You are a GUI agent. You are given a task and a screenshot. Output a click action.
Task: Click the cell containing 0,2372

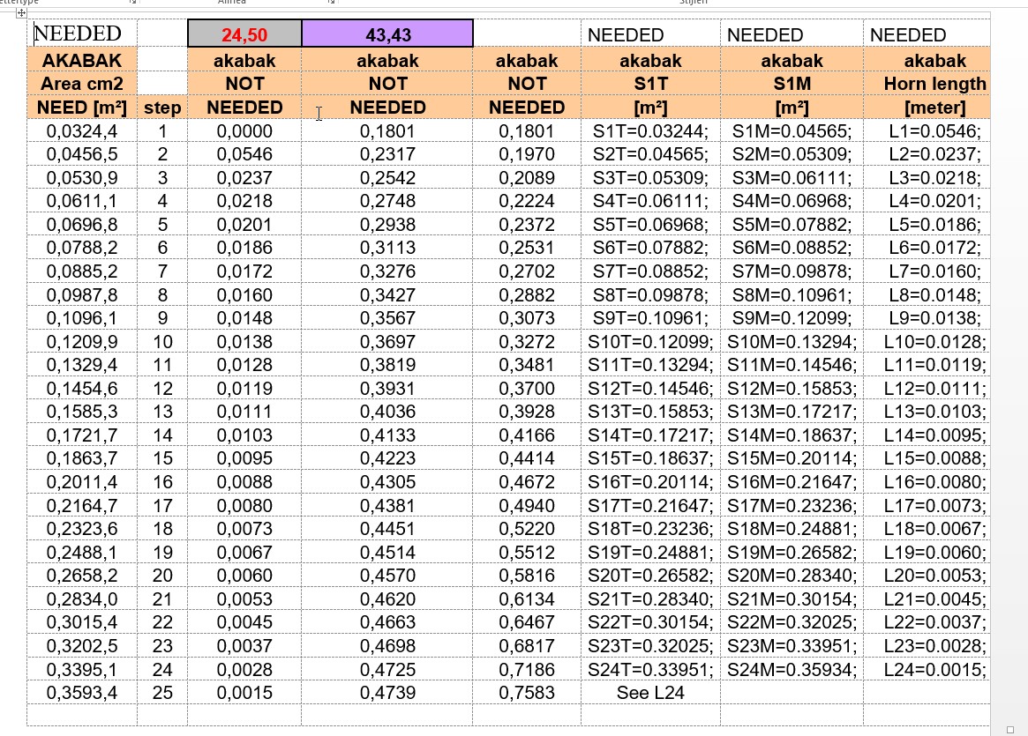coord(527,225)
